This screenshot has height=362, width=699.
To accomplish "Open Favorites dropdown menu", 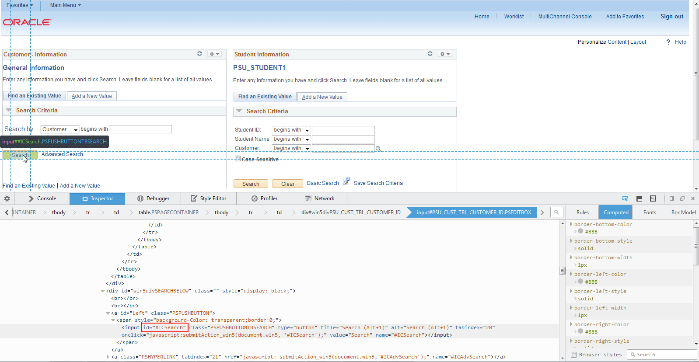I will pyautogui.click(x=20, y=5).
